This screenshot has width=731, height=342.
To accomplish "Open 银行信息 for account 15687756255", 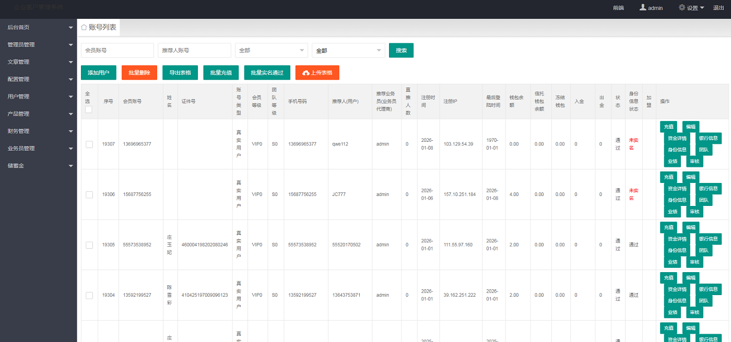I will coord(708,188).
